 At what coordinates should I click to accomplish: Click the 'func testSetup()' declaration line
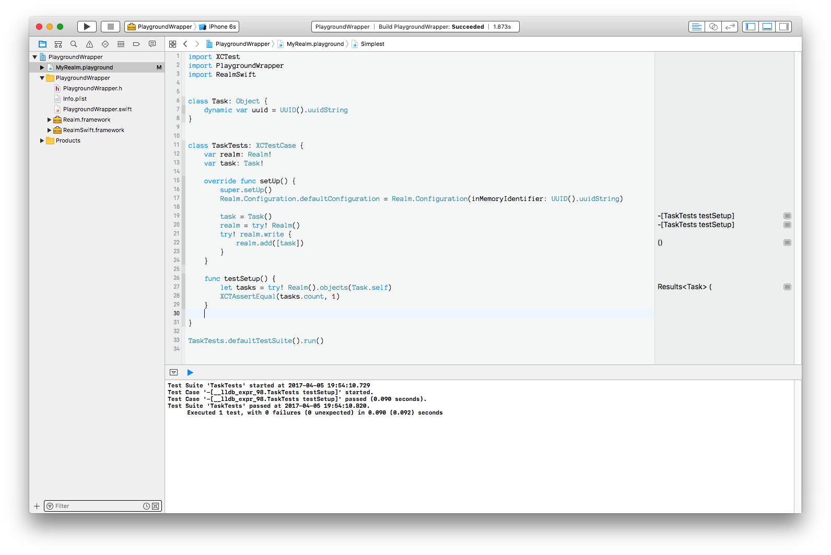240,278
